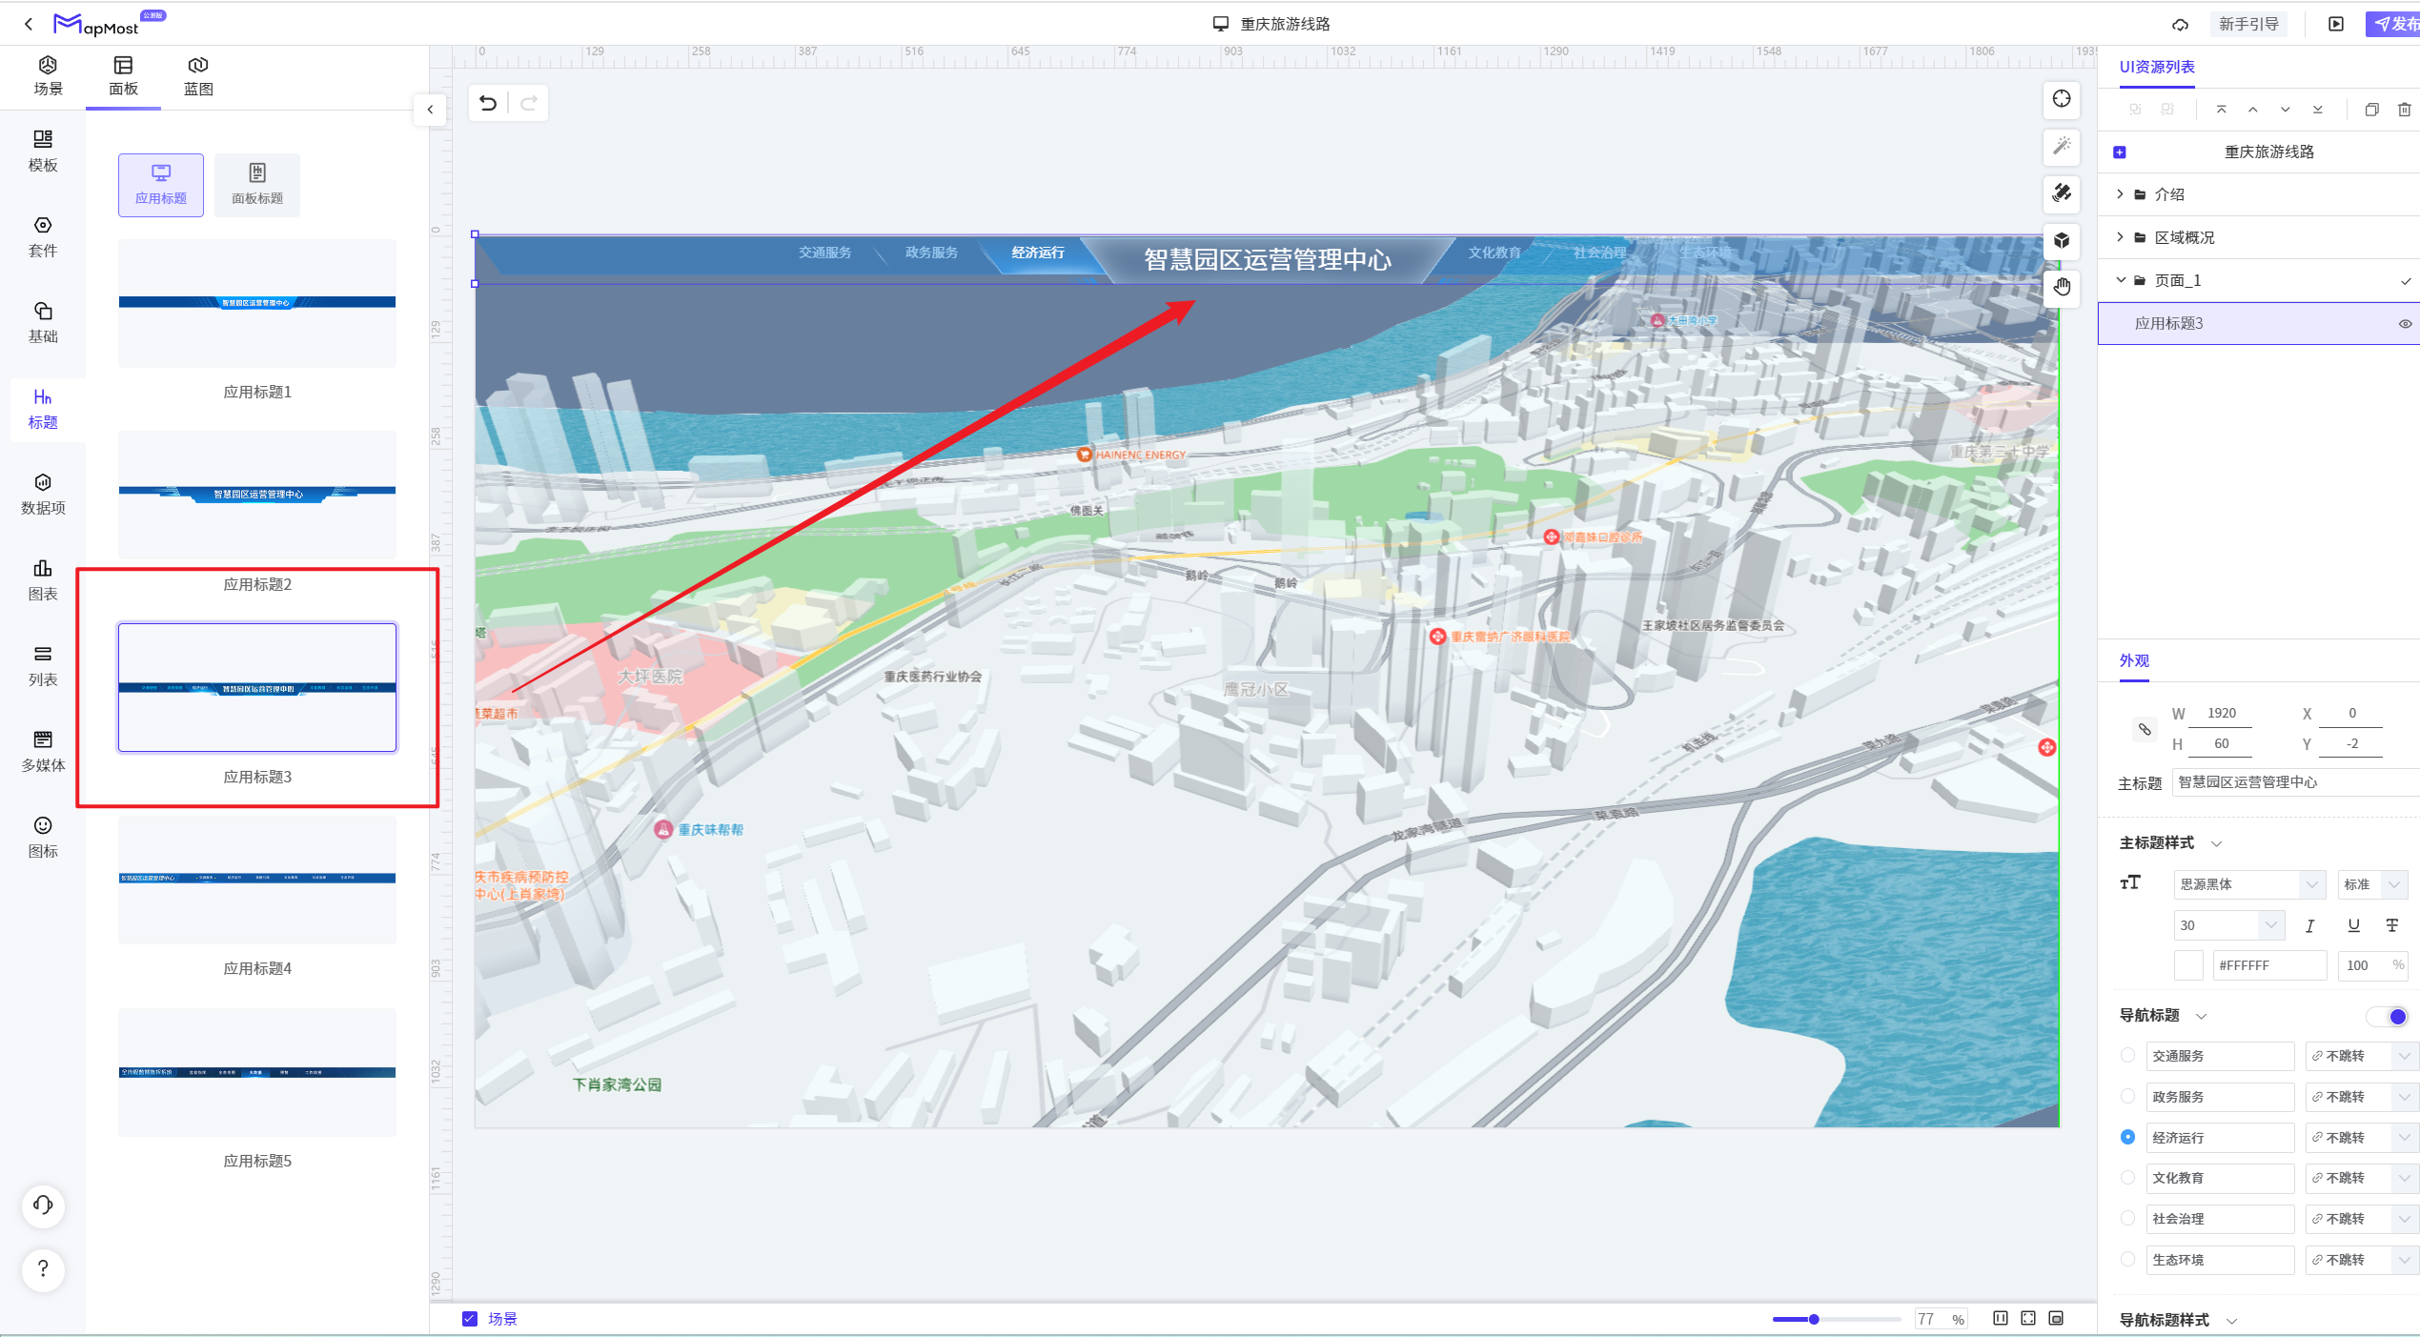Screen dimensions: 2420x1337
Task: Click the 应用标题1 thumbnail
Action: point(257,303)
